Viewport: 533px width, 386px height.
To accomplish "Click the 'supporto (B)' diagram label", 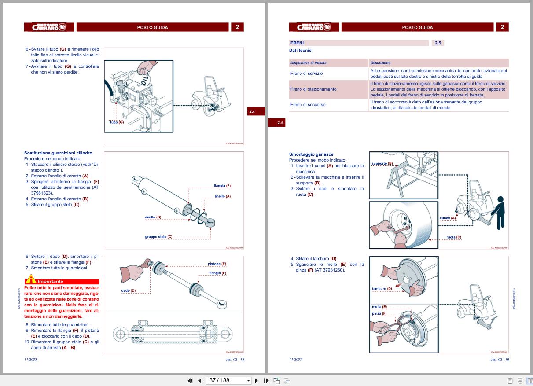I will coord(382,163).
